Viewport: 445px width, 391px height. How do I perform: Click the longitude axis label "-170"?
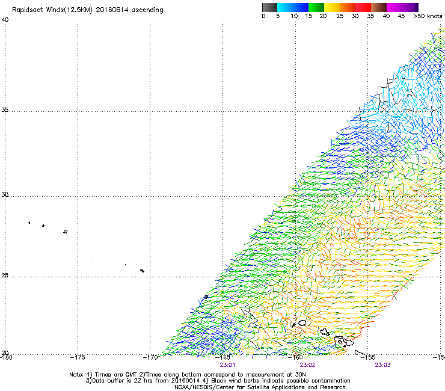[x=150, y=357]
